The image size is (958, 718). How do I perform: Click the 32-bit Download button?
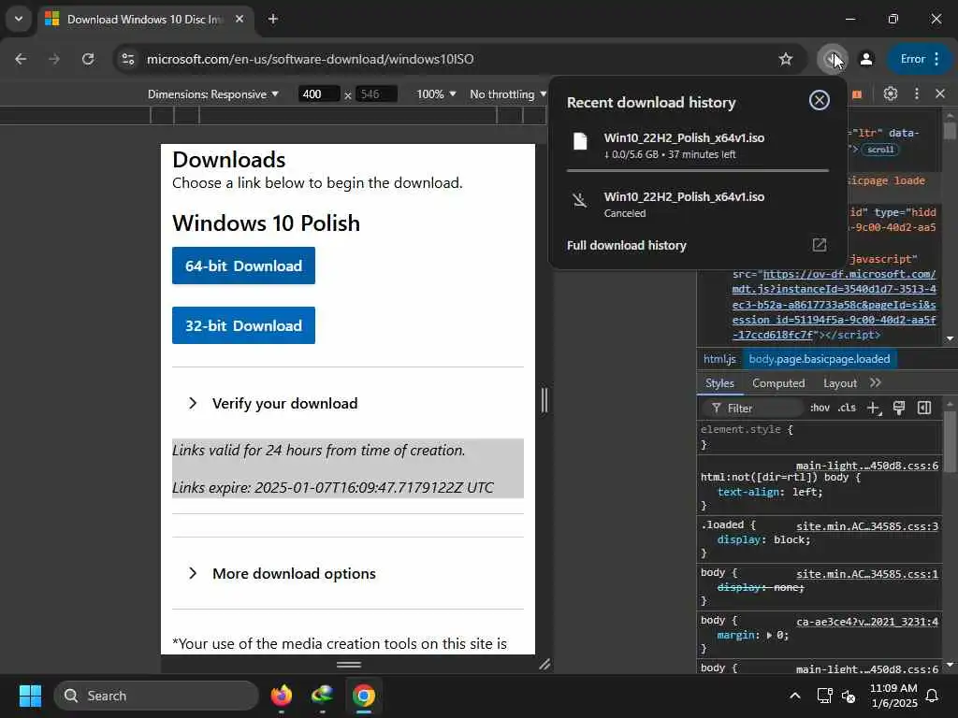coord(243,325)
